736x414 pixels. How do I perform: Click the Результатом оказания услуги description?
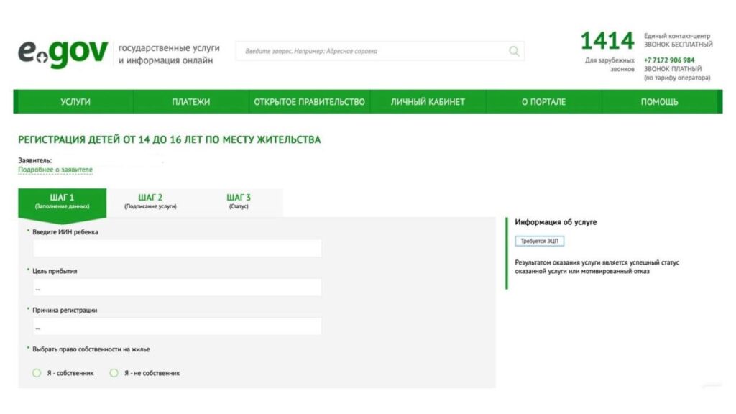click(597, 267)
